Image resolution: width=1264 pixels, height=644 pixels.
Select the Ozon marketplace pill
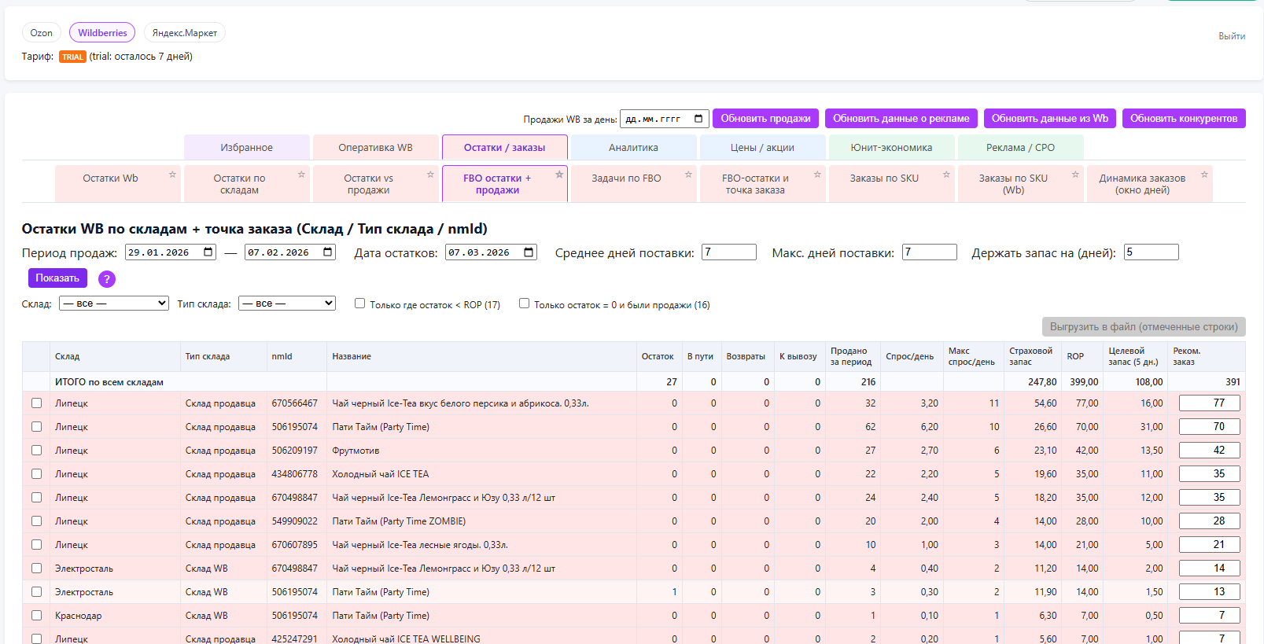(42, 33)
